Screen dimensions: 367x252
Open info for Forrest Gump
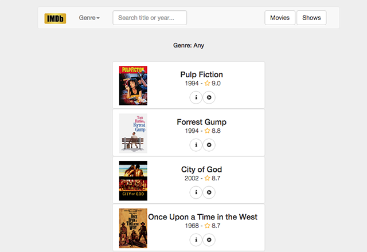click(x=196, y=145)
